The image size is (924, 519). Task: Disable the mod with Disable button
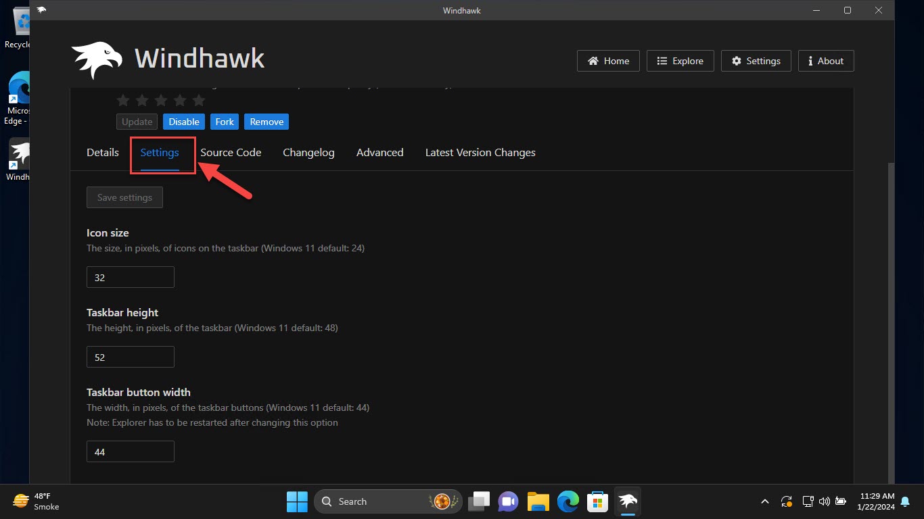[184, 122]
